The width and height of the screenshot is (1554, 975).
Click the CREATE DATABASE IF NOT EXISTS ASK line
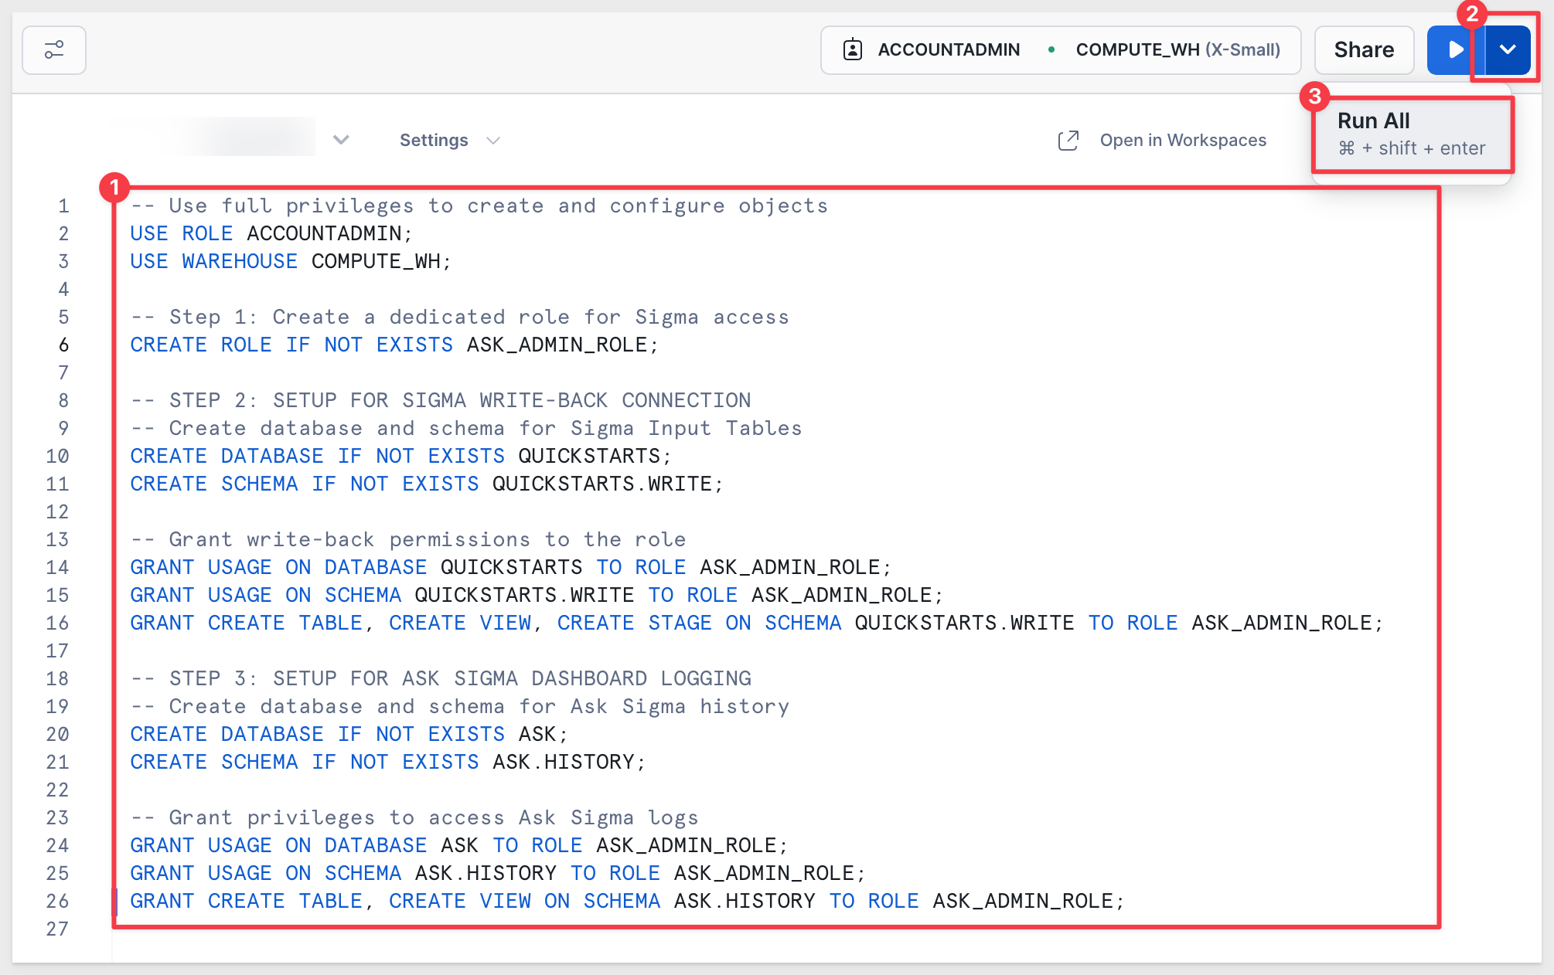349,734
